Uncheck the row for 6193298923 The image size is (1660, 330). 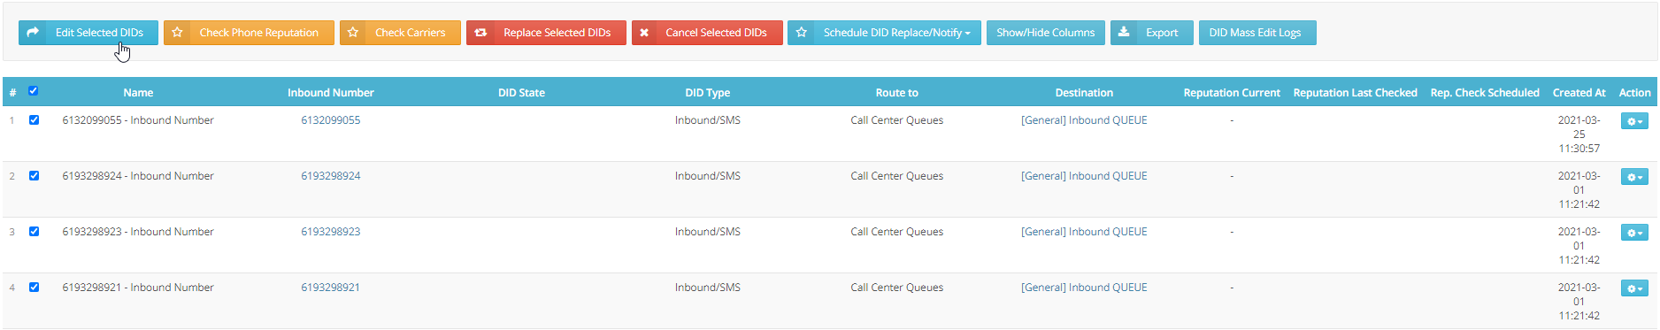(x=34, y=232)
